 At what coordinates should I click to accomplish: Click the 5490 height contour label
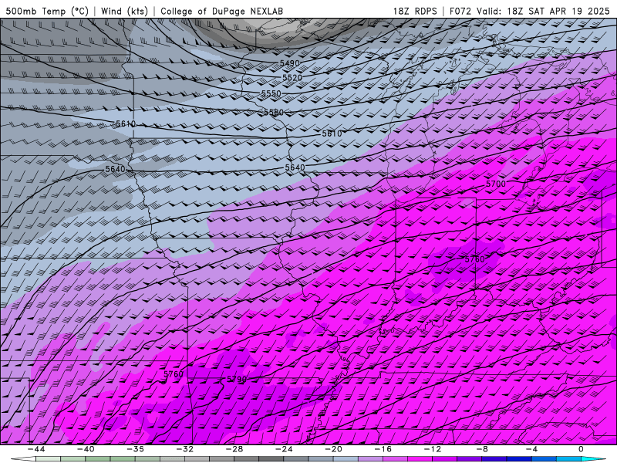coord(290,63)
